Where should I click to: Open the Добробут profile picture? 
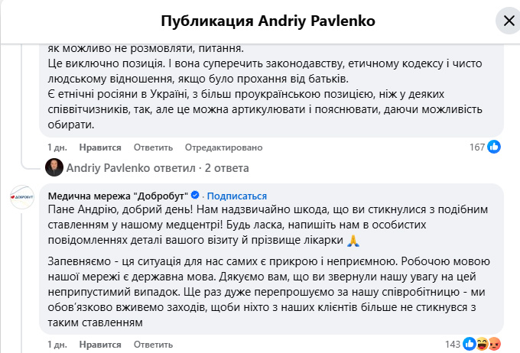[21, 198]
